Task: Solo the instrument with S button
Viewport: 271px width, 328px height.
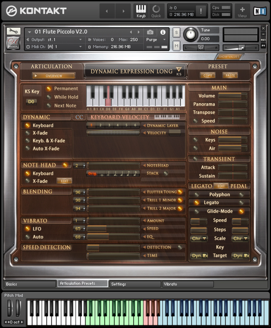Action: click(176, 33)
